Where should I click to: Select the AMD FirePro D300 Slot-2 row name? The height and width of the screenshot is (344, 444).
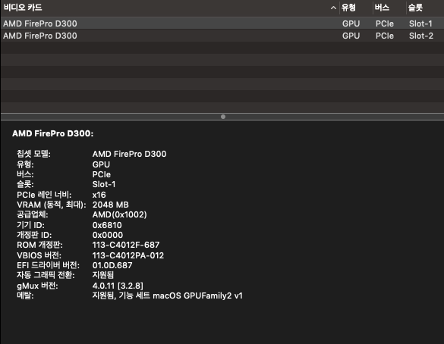coord(40,36)
